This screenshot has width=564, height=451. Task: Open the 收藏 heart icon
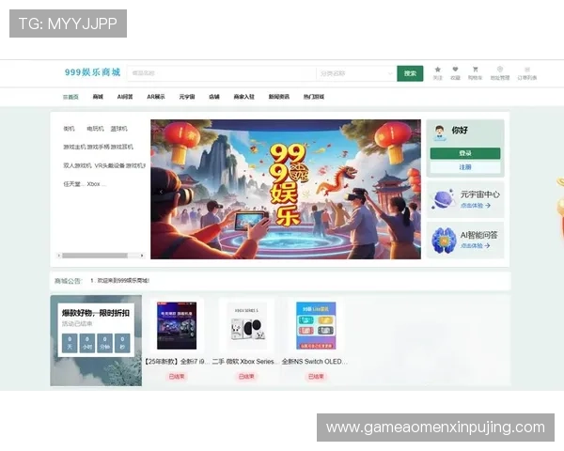[455, 73]
